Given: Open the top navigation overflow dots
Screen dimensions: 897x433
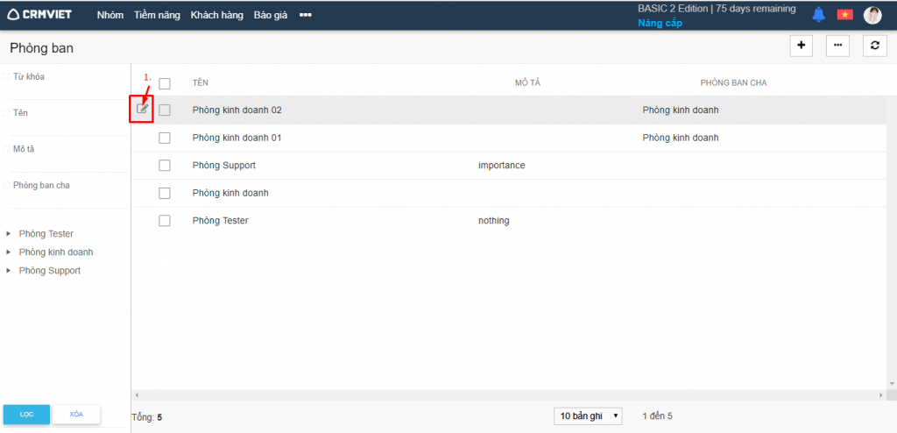Looking at the screenshot, I should pyautogui.click(x=305, y=15).
